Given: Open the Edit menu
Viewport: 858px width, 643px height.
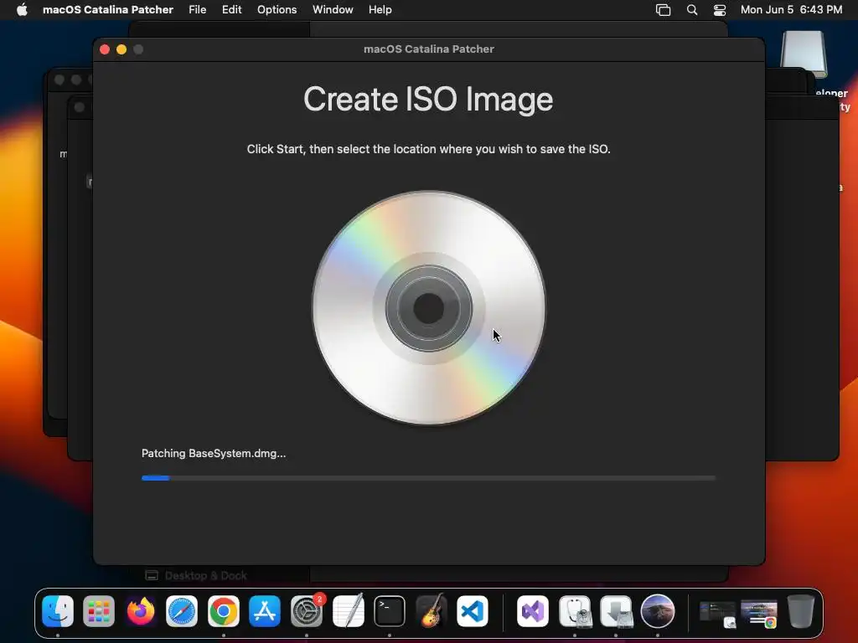Looking at the screenshot, I should coord(232,10).
